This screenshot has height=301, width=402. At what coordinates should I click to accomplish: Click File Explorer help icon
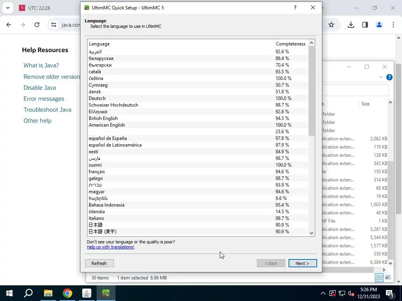389,77
